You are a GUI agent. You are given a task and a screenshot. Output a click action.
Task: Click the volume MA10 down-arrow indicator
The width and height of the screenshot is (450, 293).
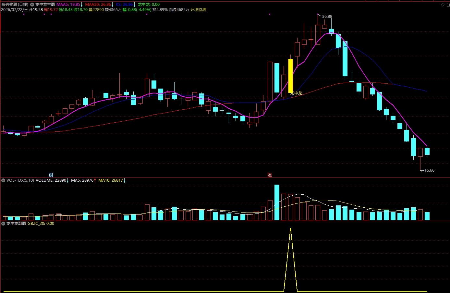coord(124,180)
